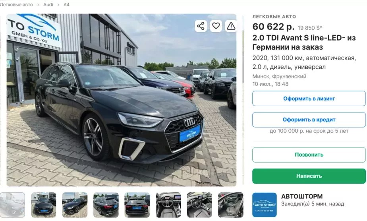Click the share icon on the photo
This screenshot has height=221, width=367.
pyautogui.click(x=201, y=26)
